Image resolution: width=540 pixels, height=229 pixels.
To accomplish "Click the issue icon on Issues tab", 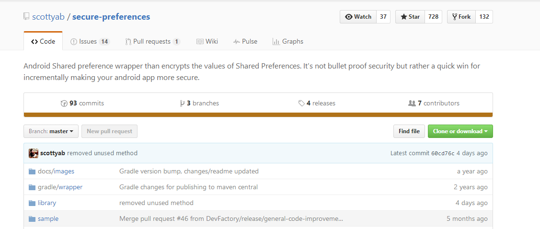I will (74, 42).
